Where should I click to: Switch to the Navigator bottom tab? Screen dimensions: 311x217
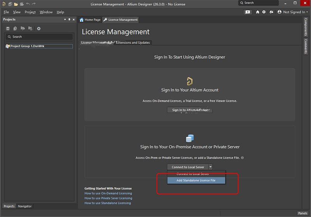[x=25, y=206]
